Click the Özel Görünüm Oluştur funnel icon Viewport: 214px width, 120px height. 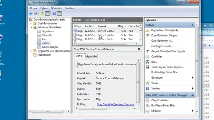(x=147, y=36)
